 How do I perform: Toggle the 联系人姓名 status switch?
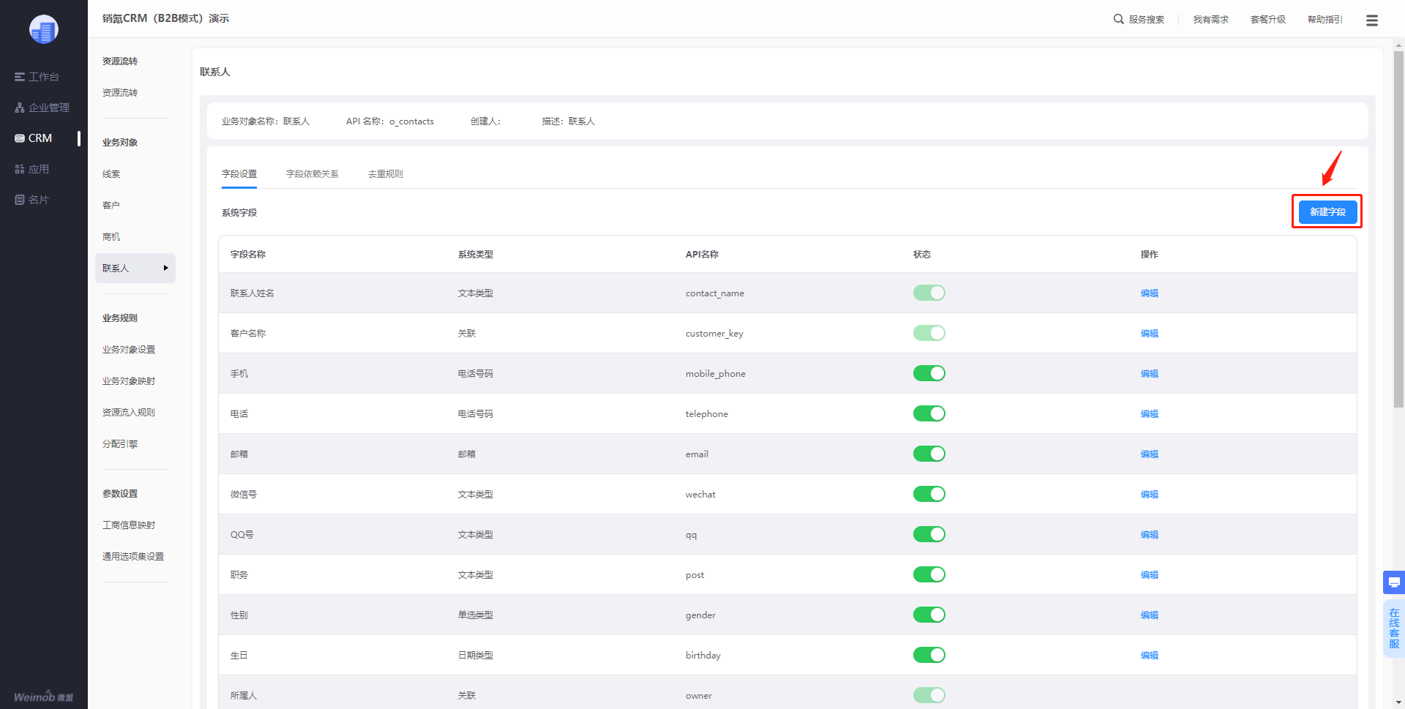929,293
